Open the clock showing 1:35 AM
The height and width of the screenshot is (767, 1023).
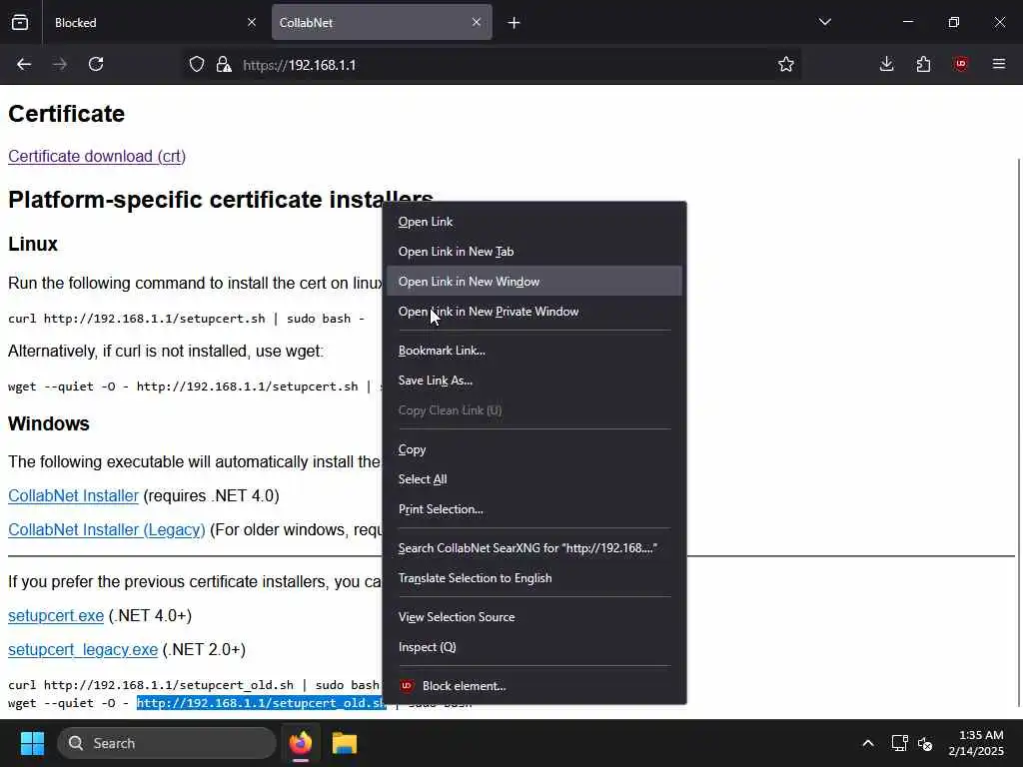click(976, 743)
